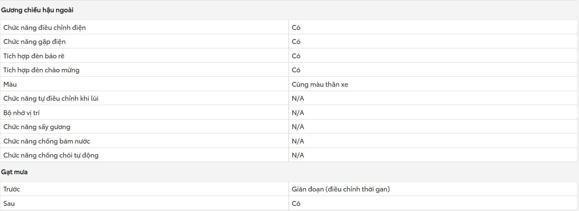This screenshot has height=211, width=579.
Task: Click the Tích hợp đèn báo rẽ label
Action: pyautogui.click(x=34, y=56)
